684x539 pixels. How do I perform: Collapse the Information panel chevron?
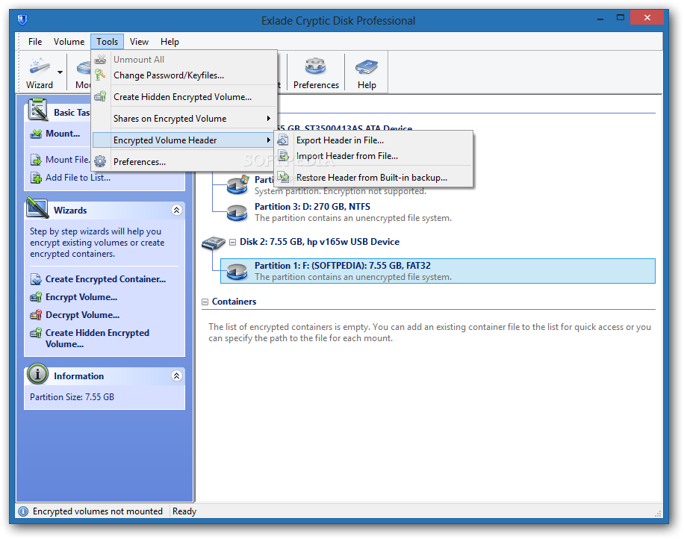(177, 376)
